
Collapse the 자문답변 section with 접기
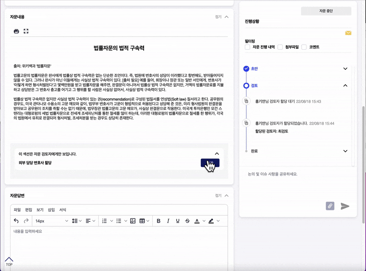coord(222,196)
